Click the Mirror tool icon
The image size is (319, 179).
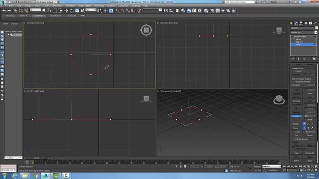165,10
